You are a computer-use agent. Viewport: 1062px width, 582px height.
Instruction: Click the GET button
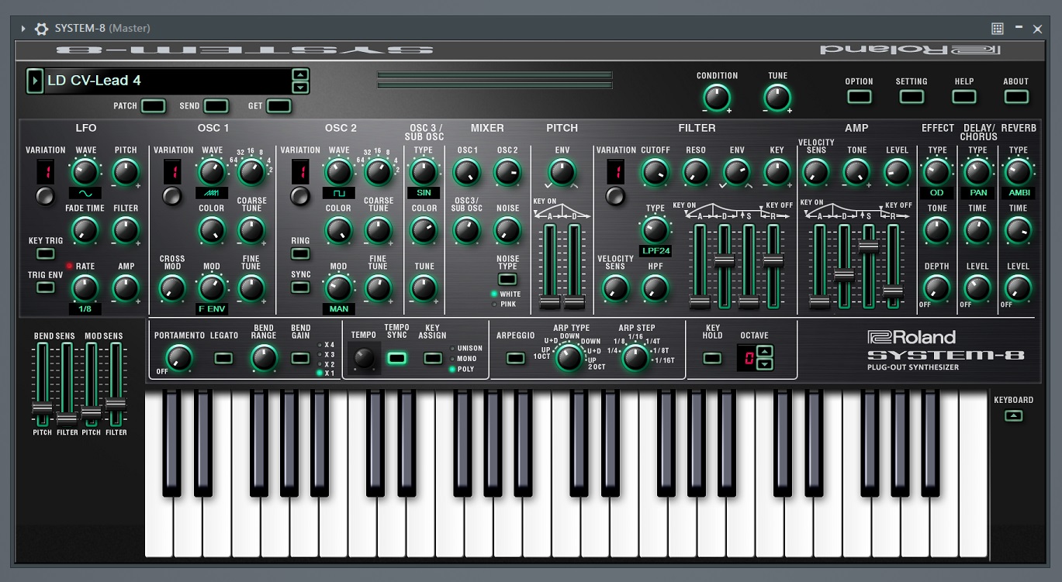(279, 106)
